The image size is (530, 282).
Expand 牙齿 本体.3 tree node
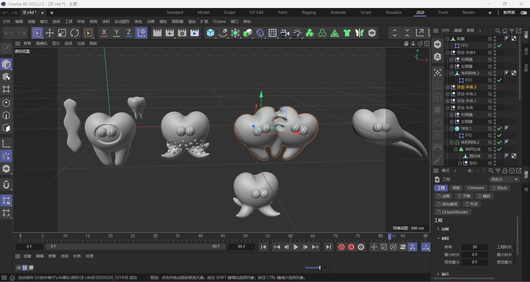[x=447, y=87]
